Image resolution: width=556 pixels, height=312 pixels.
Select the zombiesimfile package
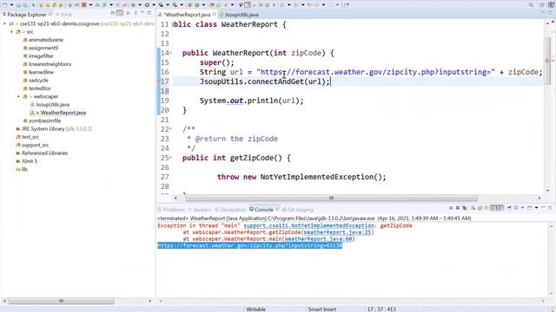point(42,120)
